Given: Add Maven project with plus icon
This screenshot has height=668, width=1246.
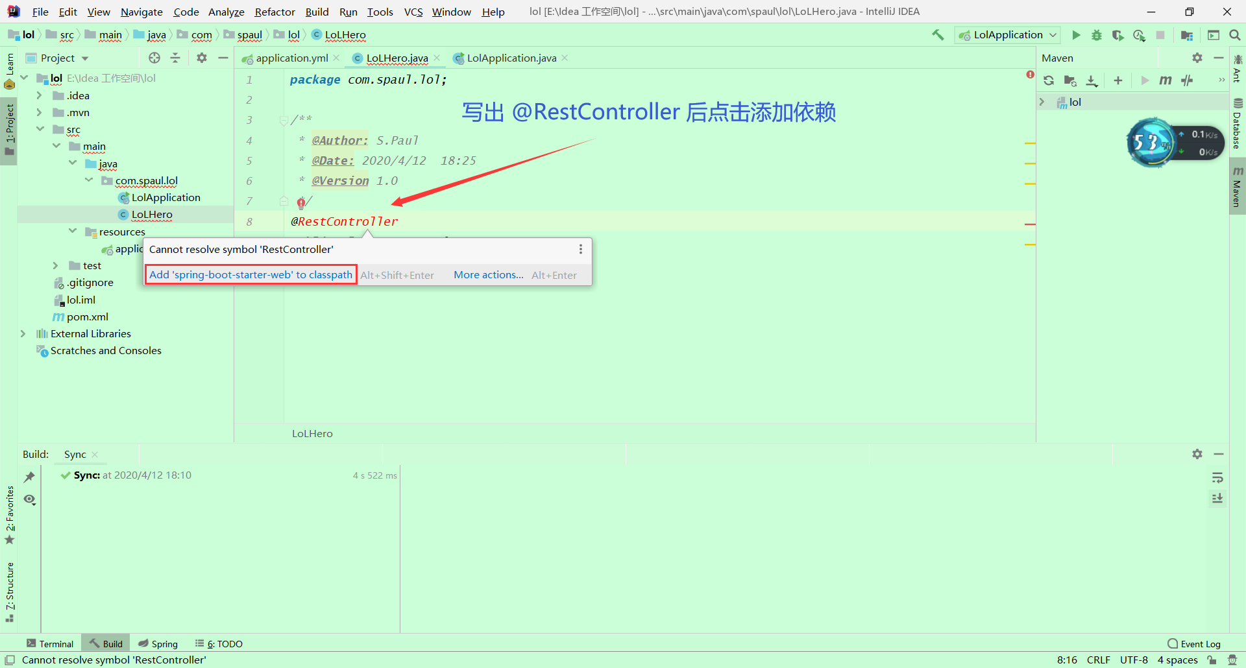Looking at the screenshot, I should 1118,80.
